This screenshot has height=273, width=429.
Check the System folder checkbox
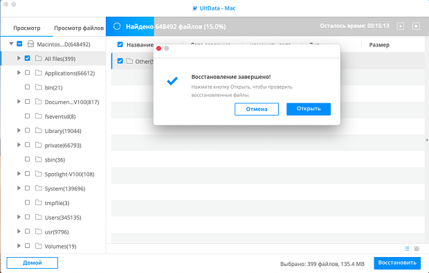click(x=27, y=188)
